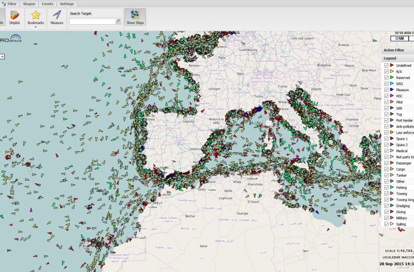Viewport: 414px width, 272px height.
Task: Open the Shiplist tool
Action: 15,17
